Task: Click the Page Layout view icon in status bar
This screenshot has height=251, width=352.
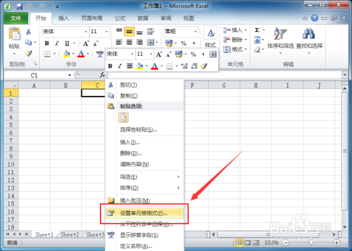Action: click(248, 243)
